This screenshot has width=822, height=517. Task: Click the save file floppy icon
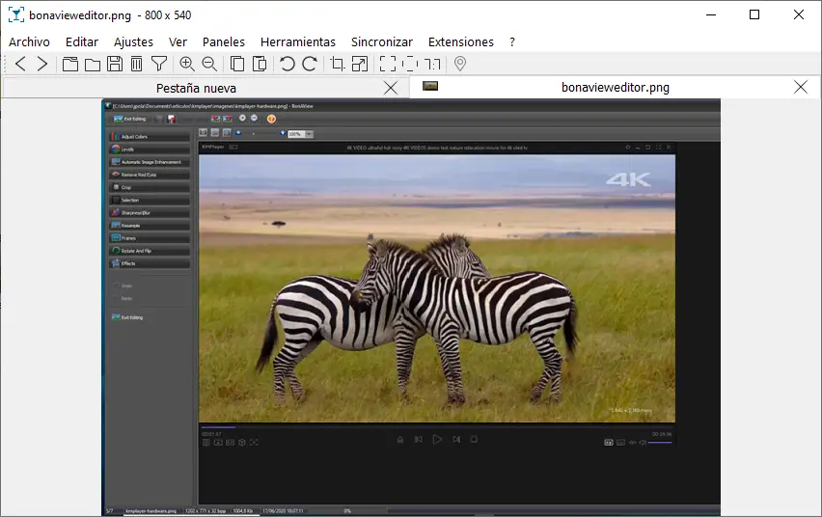click(114, 64)
